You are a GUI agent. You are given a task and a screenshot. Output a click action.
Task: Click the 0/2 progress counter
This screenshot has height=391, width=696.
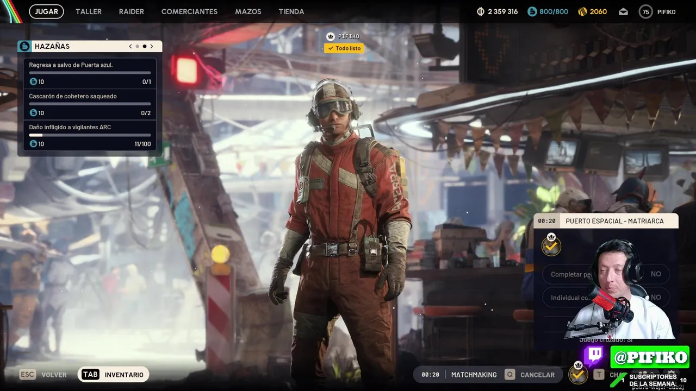pyautogui.click(x=146, y=113)
